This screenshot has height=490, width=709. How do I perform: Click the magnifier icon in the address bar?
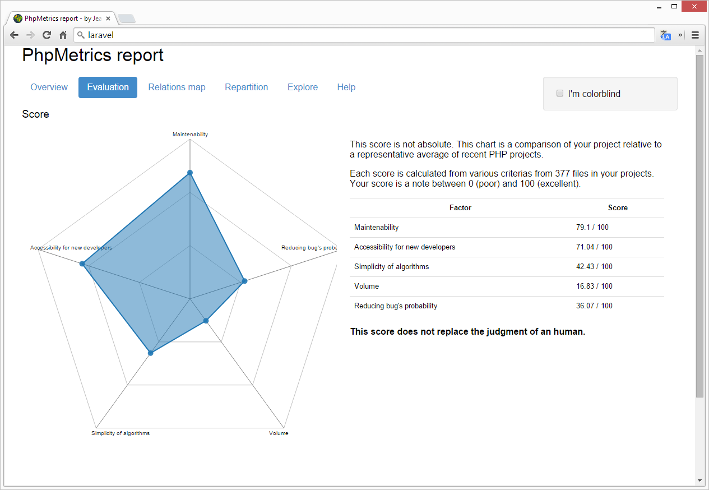click(x=81, y=35)
